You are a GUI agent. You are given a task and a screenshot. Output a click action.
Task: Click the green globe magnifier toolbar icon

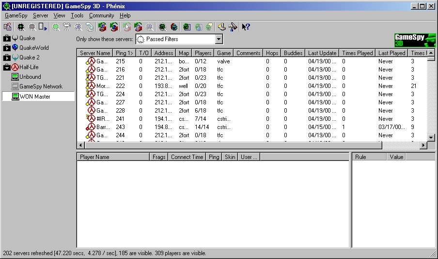tap(56, 27)
